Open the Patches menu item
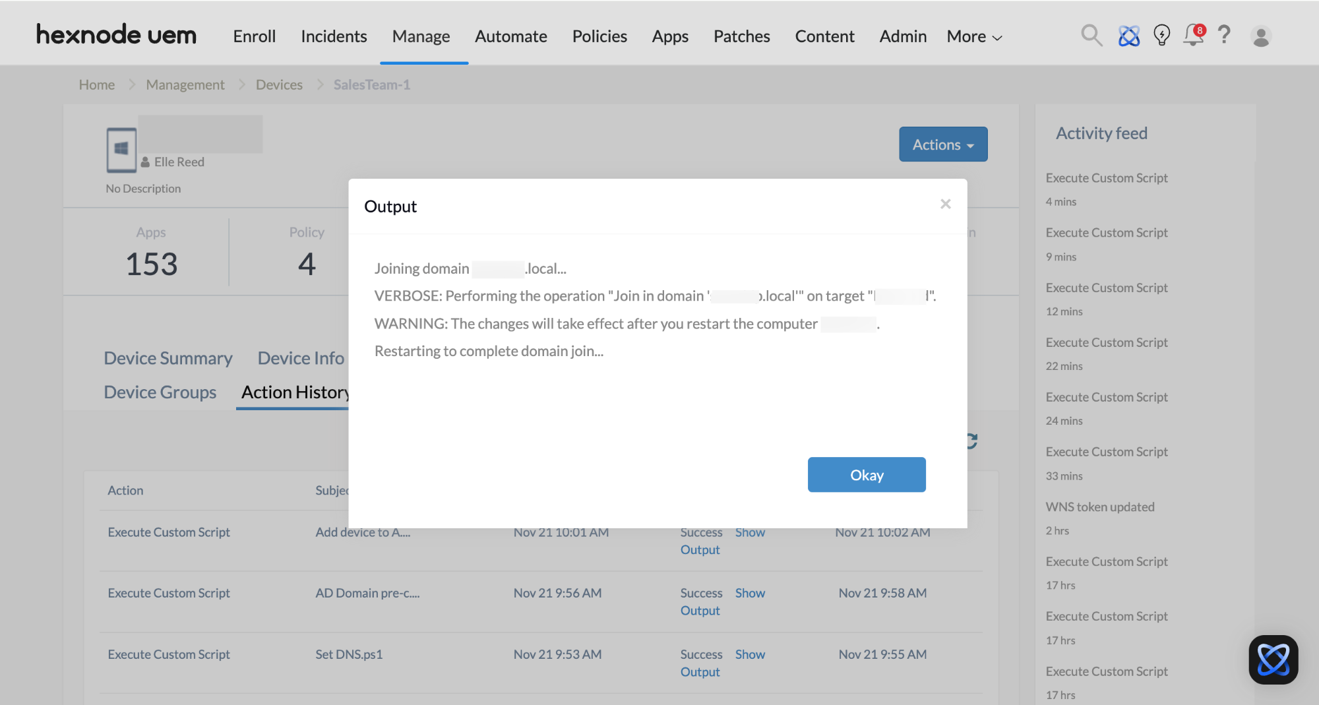The height and width of the screenshot is (705, 1319). pos(741,37)
